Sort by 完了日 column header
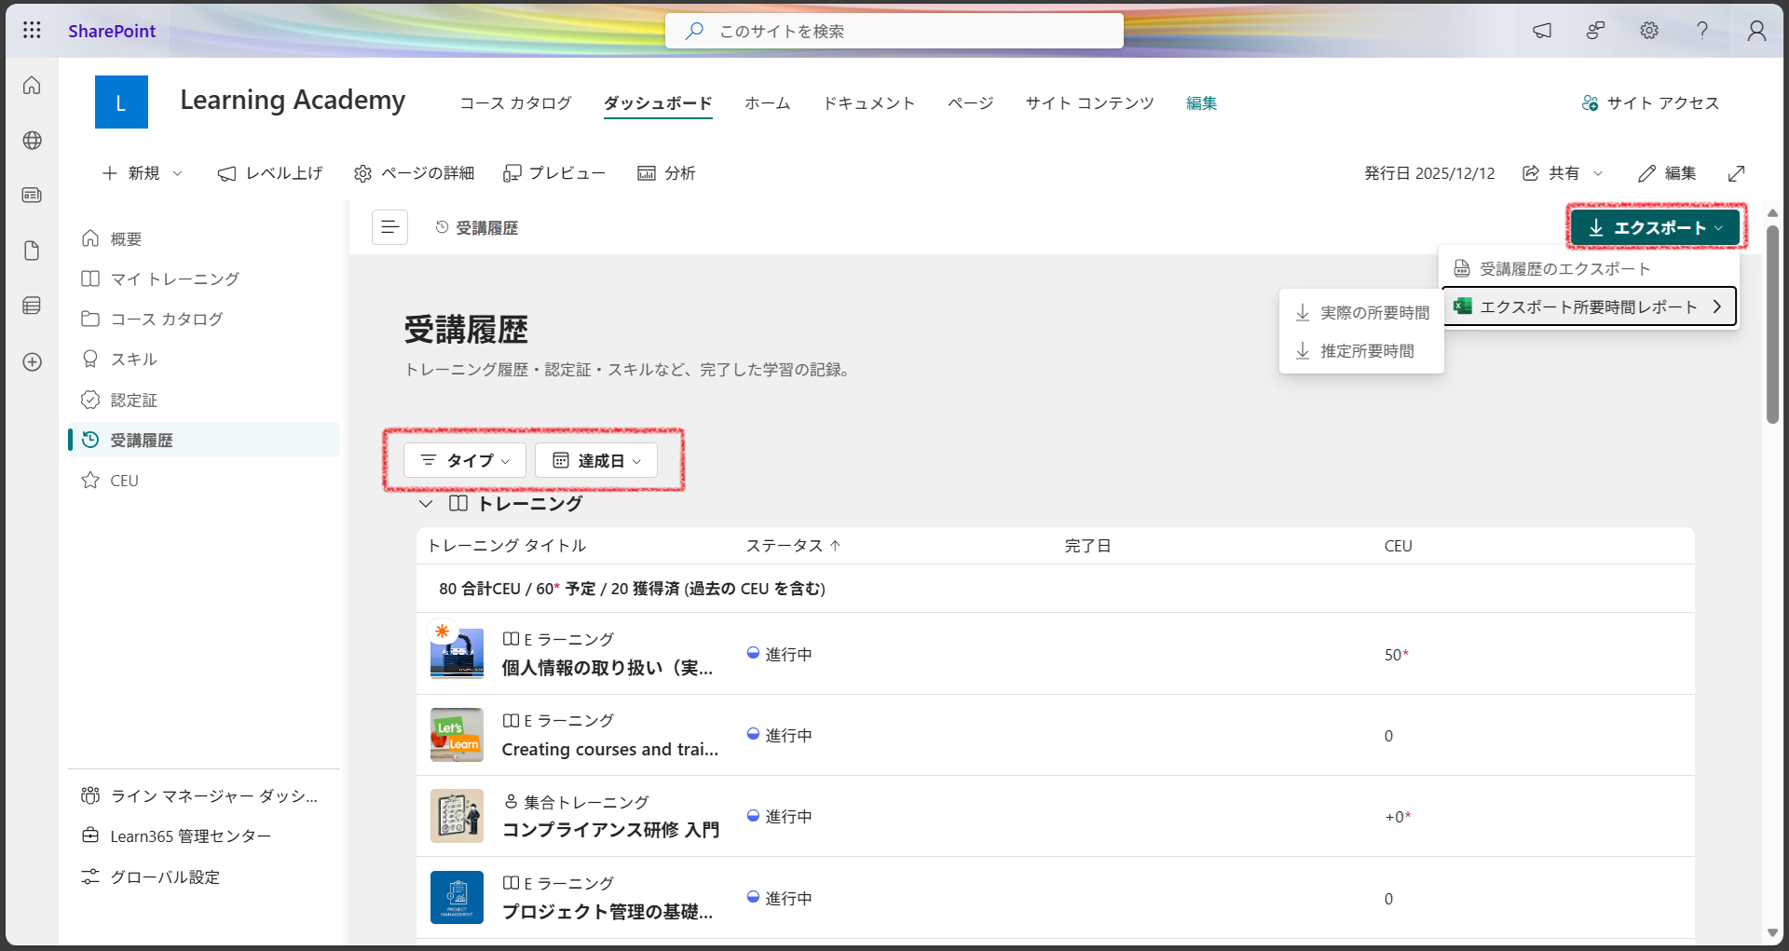 click(1087, 546)
